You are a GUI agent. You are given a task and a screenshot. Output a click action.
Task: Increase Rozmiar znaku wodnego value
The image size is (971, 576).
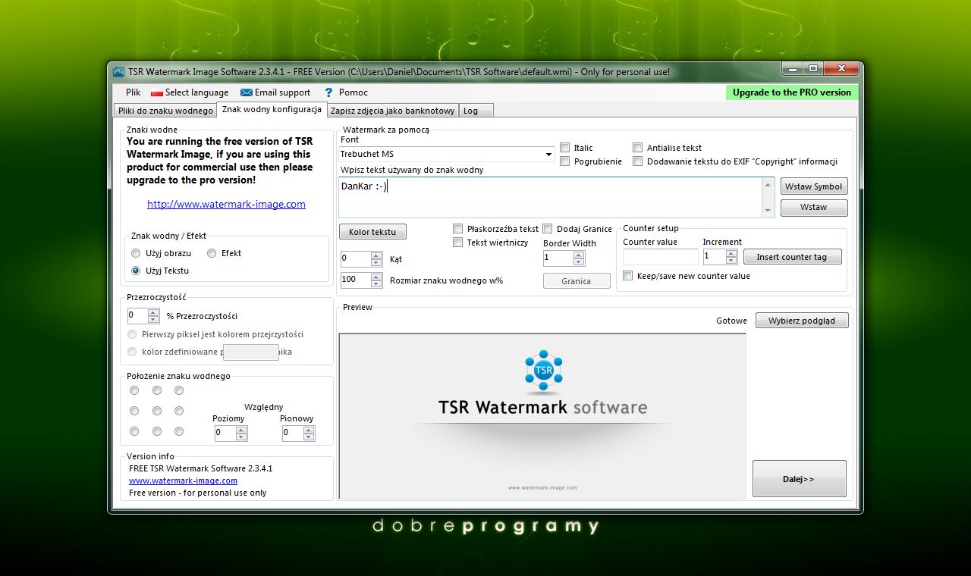tap(377, 277)
